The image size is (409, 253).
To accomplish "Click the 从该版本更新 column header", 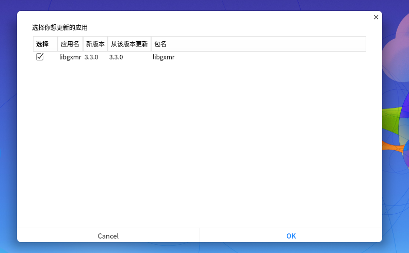I will click(x=129, y=44).
